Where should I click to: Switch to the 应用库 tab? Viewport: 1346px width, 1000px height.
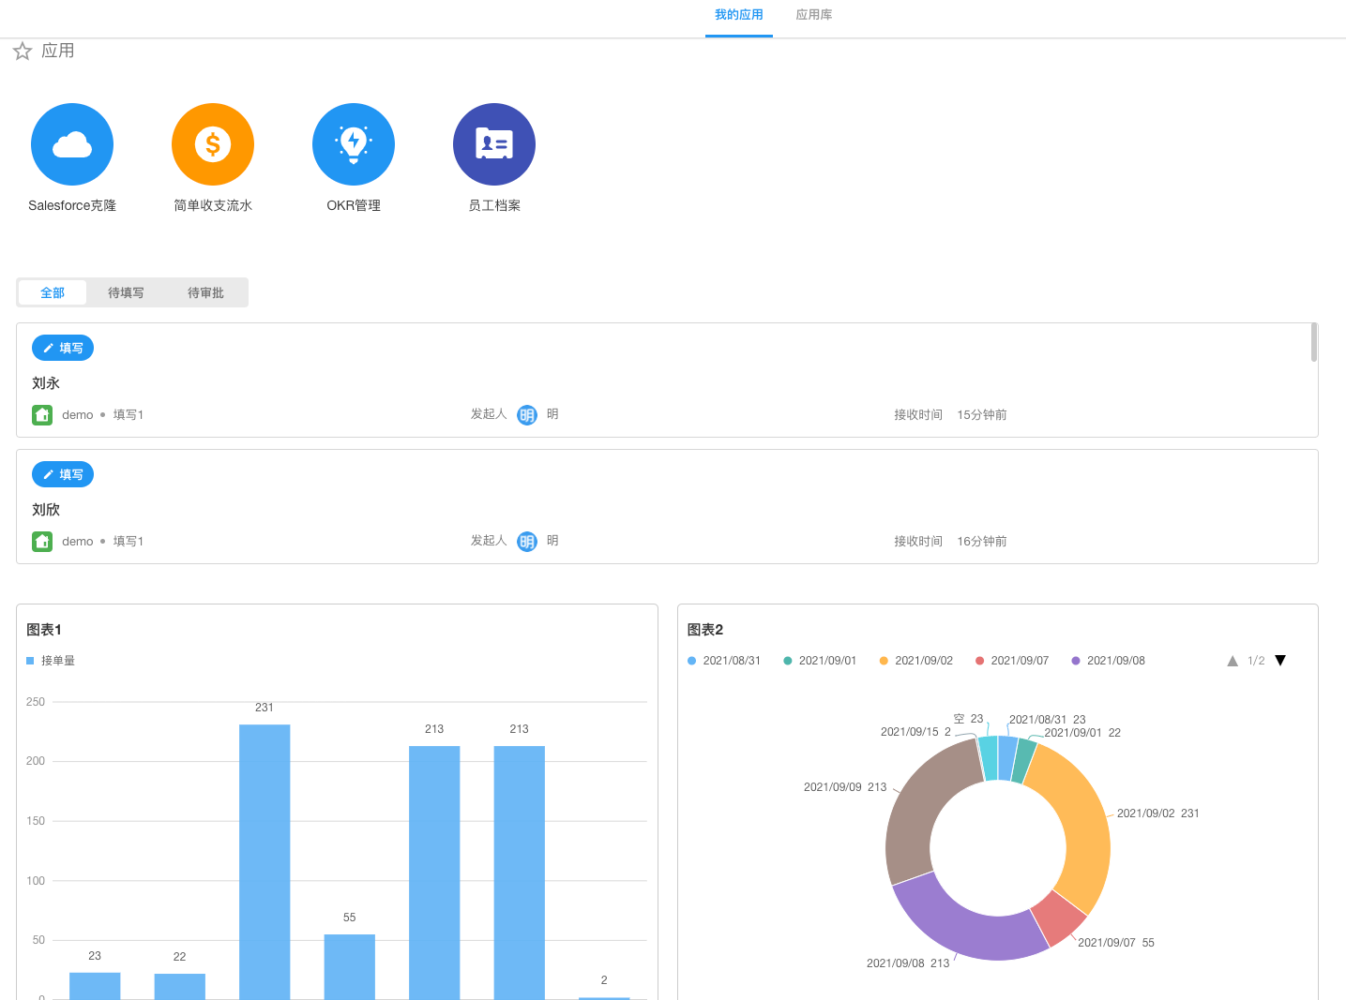pos(813,15)
